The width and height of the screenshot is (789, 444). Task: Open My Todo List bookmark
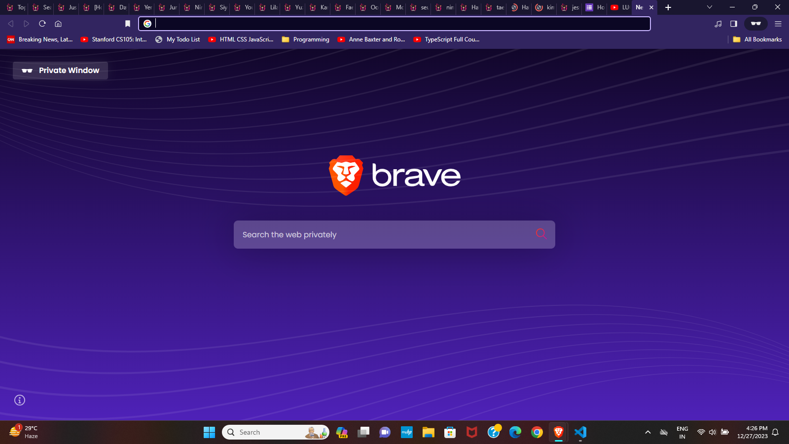pos(178,39)
